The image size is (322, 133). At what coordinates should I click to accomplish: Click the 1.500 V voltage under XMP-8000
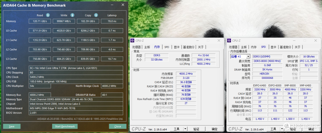(290, 119)
